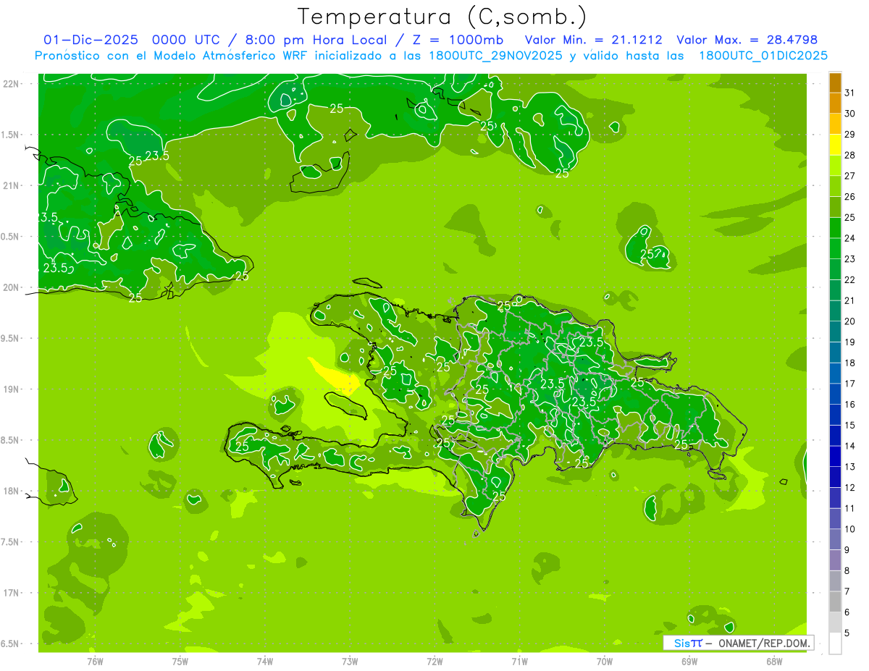Click the "ONAMET/REP.DOM." credit label
Image resolution: width=869 pixels, height=671 pixels.
tap(764, 643)
